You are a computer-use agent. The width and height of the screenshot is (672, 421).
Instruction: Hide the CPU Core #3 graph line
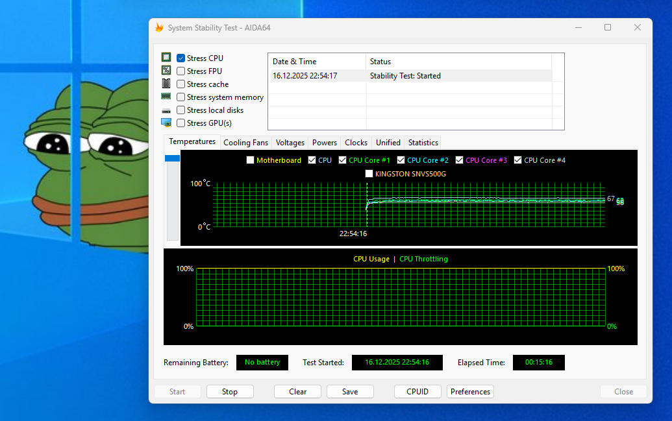coord(460,160)
